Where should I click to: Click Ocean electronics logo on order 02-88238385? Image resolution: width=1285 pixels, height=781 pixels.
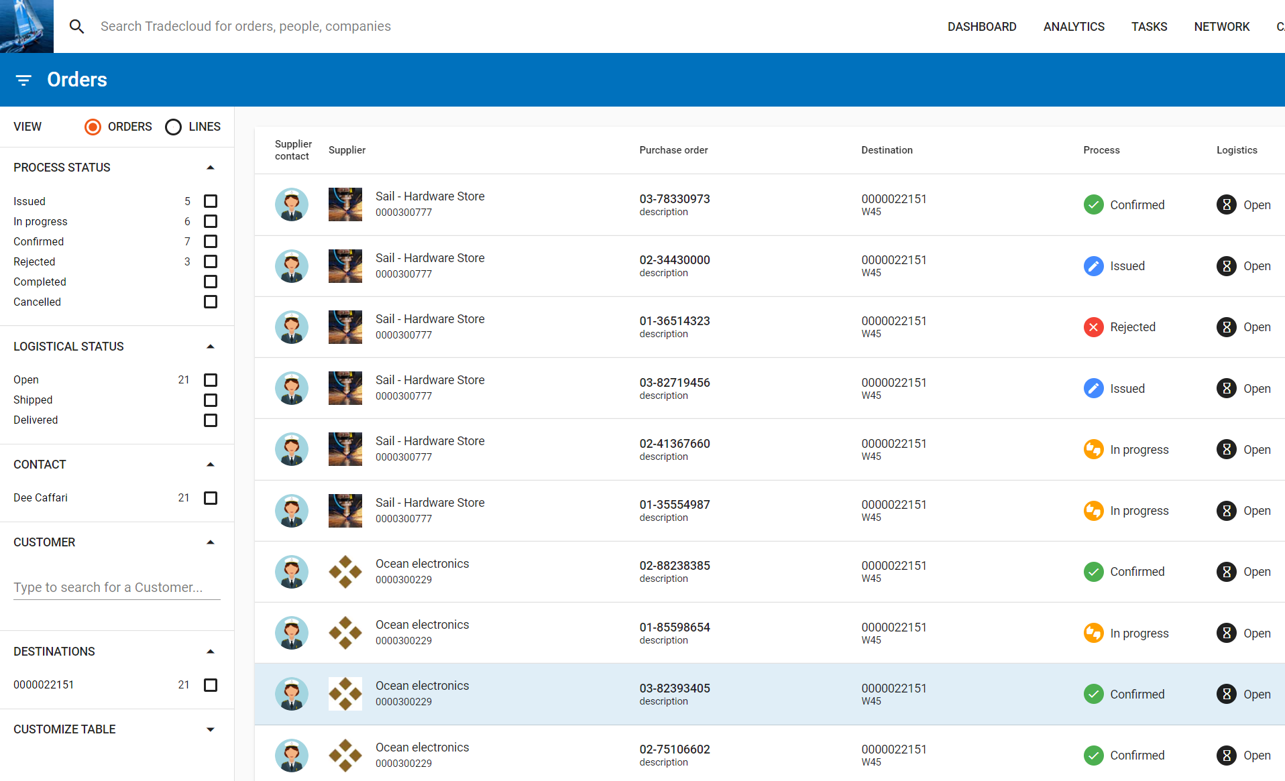[x=345, y=572]
